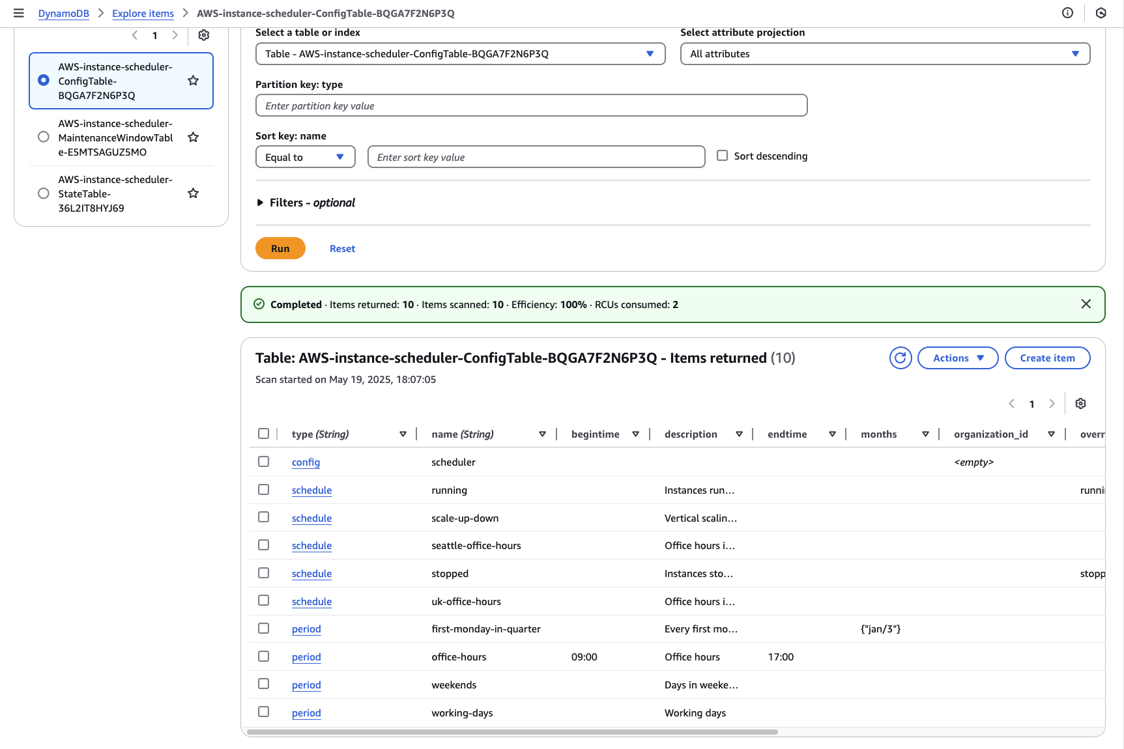Favorite the MaintenanceWindowTable table

[x=194, y=137]
